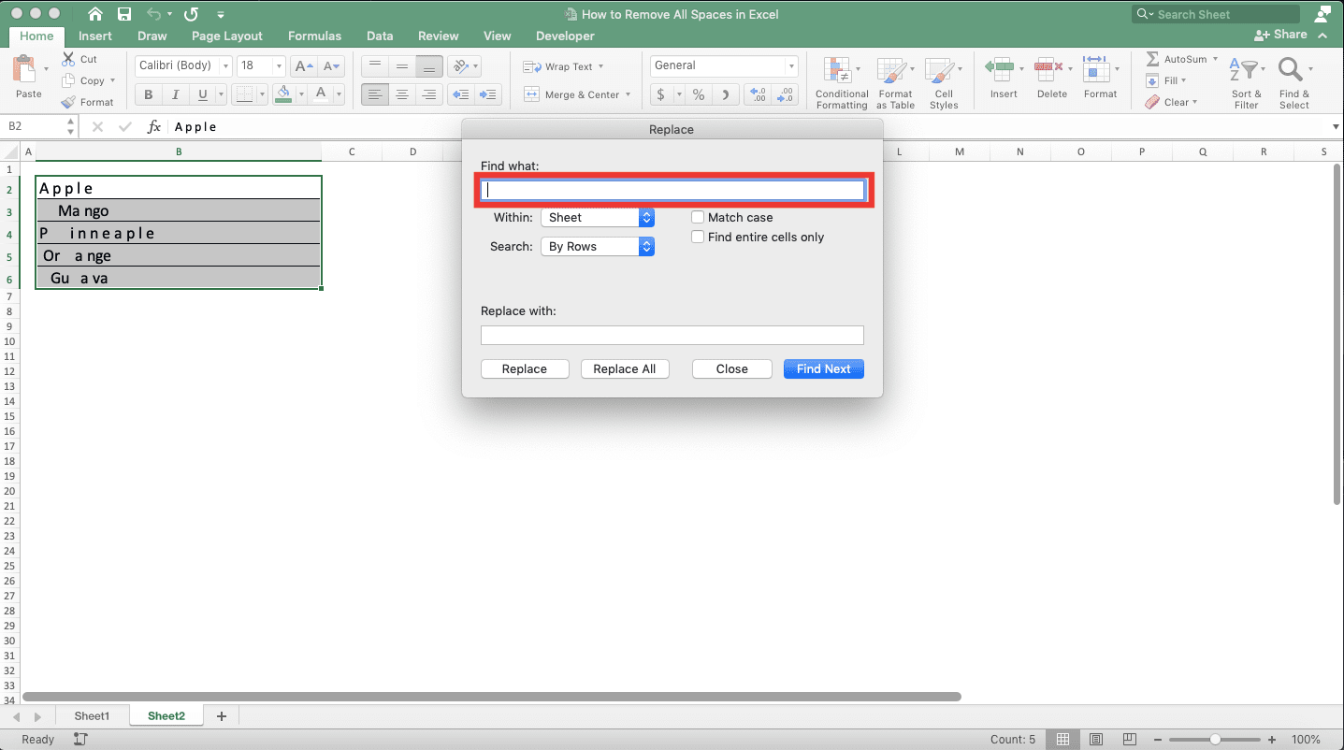
Task: Open the General number format dropdown
Action: 791,65
